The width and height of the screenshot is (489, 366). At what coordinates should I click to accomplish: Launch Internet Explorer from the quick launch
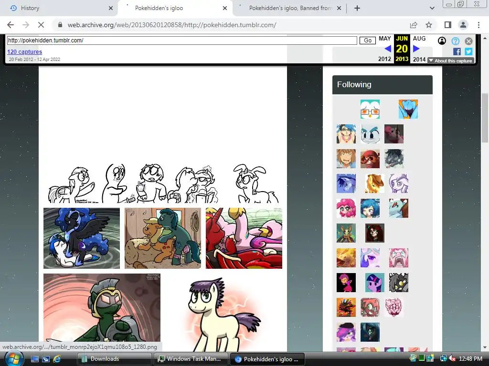[57, 359]
